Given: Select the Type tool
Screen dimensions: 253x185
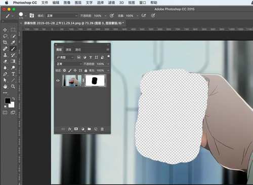Looking at the screenshot, I should pos(13,74).
